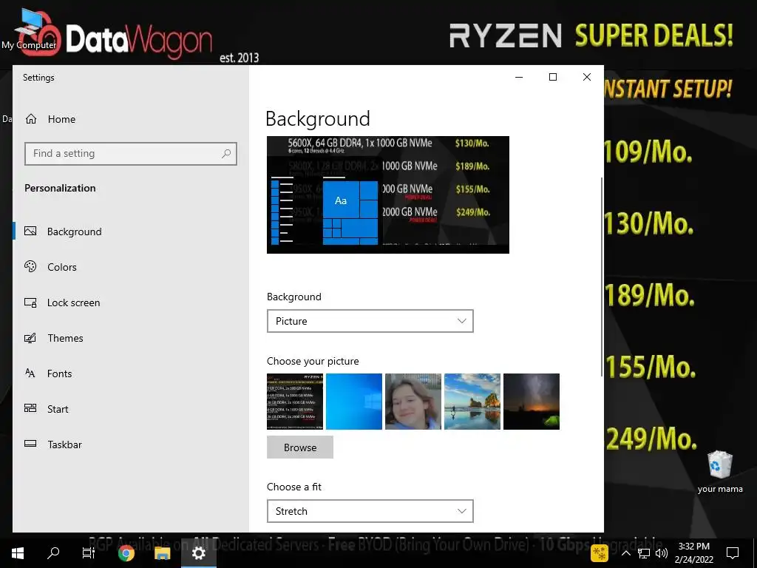Viewport: 757px width, 568px height.
Task: Select the blue Windows logo wallpaper thumbnail
Action: coord(354,402)
